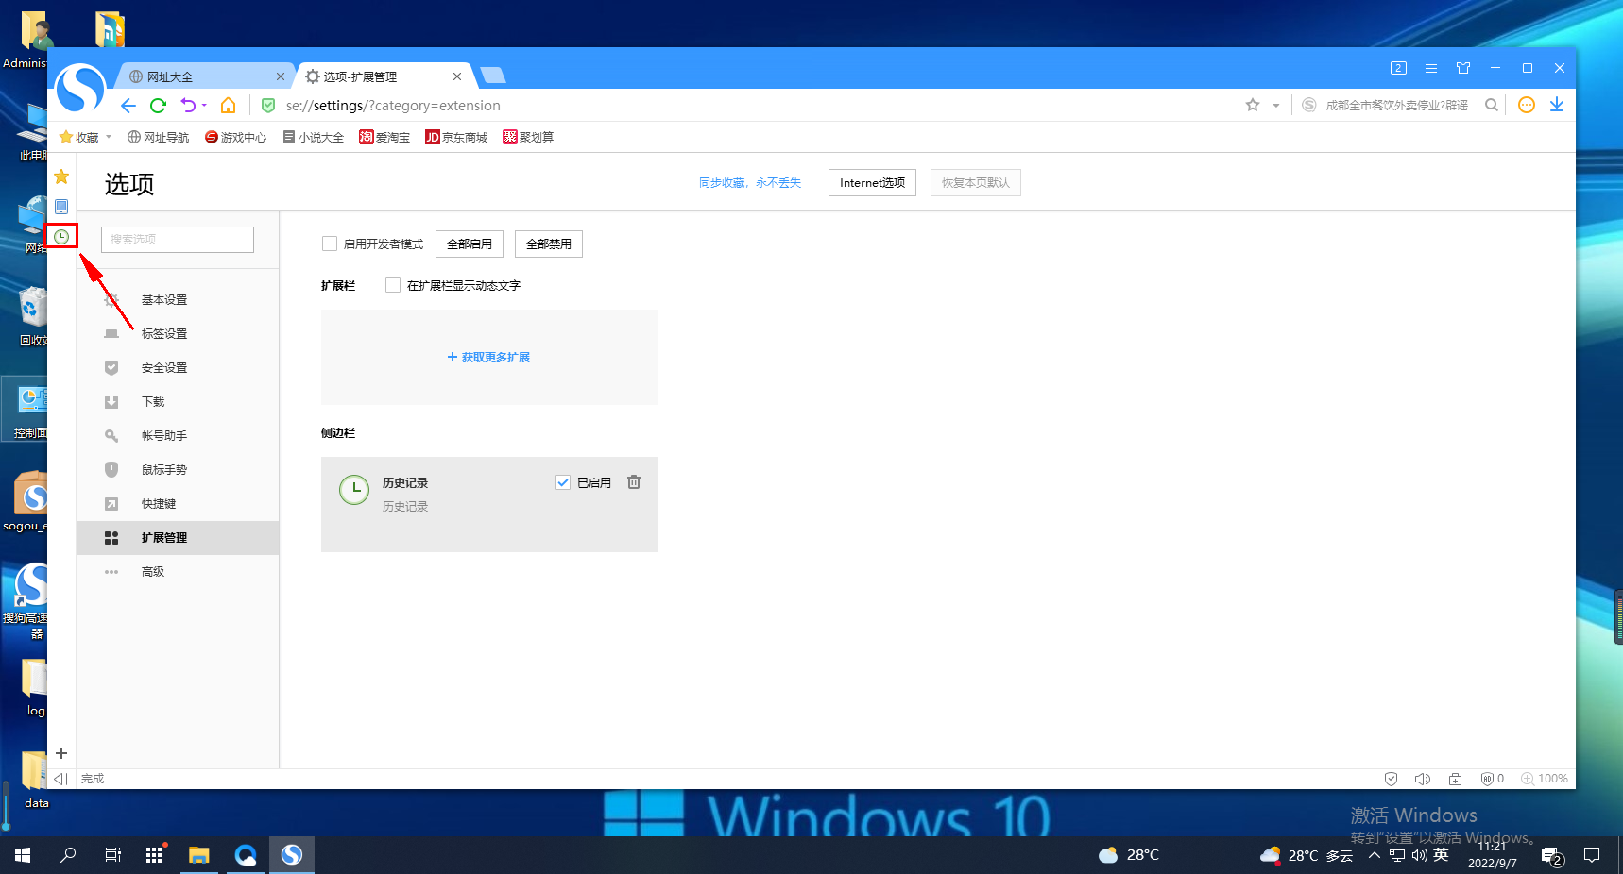Screen dimensions: 1623x874
Task: Check 在扩展栏显示动态文字 checkbox
Action: [x=393, y=285]
